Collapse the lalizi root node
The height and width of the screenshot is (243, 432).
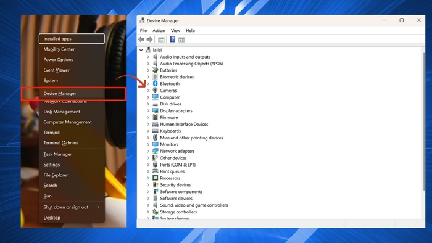pos(141,50)
